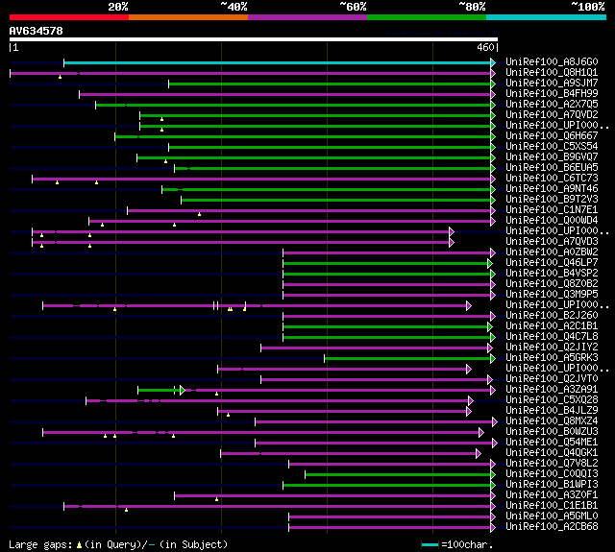The width and height of the screenshot is (615, 552).
Task: Click the red 20% identity legend segment
Action: [69, 17]
